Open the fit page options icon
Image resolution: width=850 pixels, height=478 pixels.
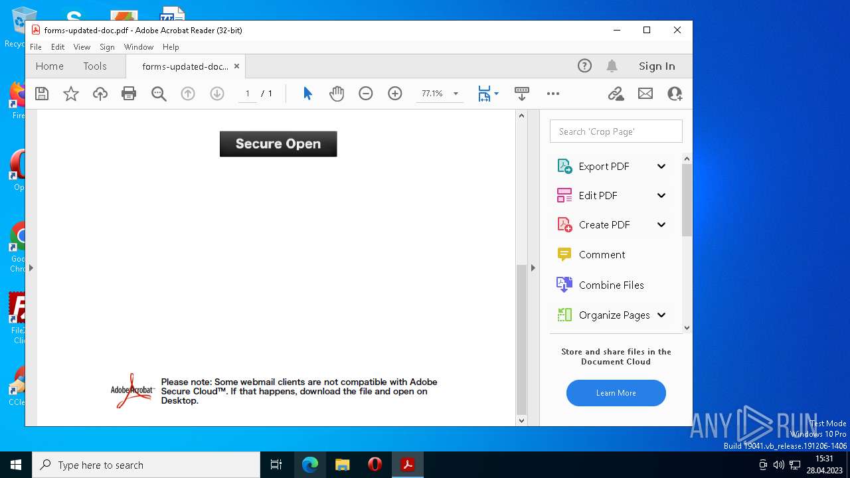point(485,94)
